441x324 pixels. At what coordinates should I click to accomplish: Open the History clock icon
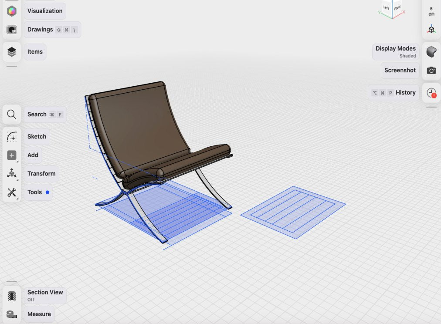point(431,93)
